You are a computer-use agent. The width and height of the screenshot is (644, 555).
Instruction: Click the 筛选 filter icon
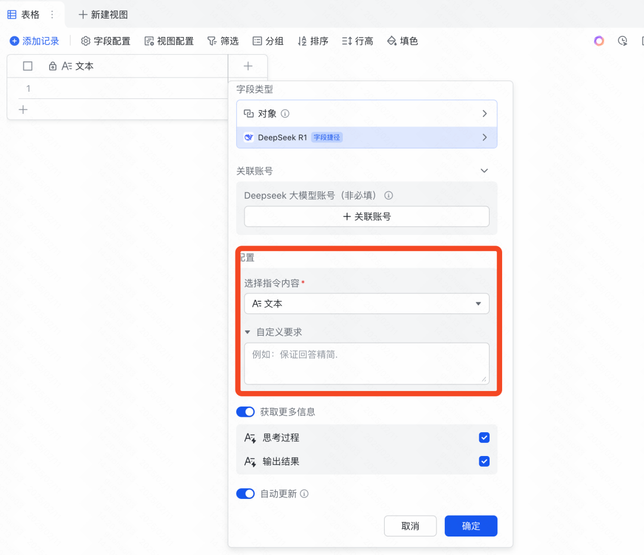[x=212, y=41]
